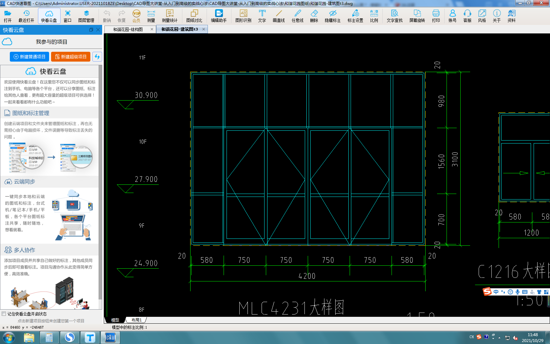Click the 多人协作 section title
Viewport: 550px width, 344px height.
pos(24,250)
